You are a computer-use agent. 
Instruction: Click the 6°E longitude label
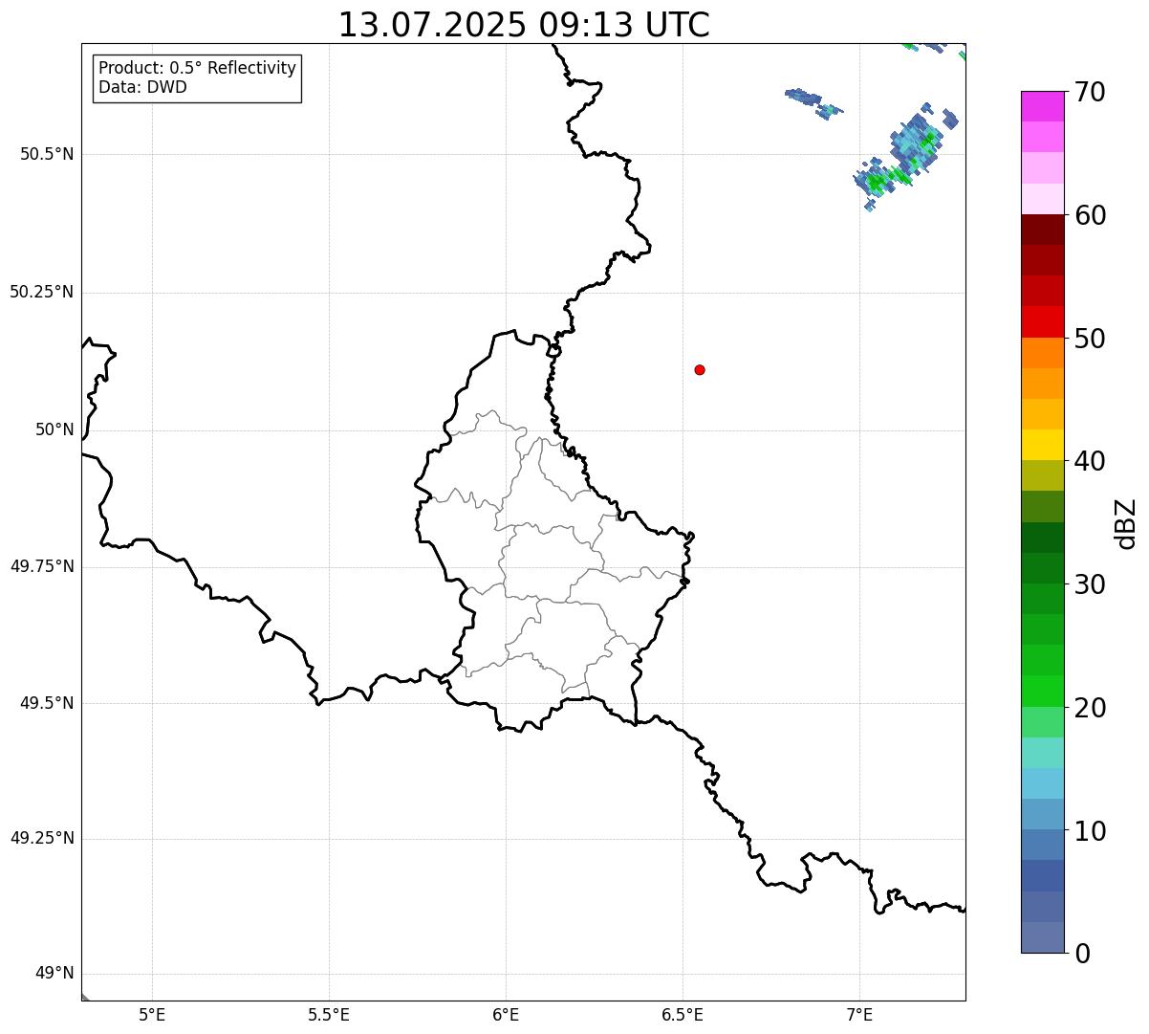506,1014
